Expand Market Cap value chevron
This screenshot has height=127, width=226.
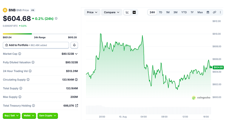(x=77, y=54)
